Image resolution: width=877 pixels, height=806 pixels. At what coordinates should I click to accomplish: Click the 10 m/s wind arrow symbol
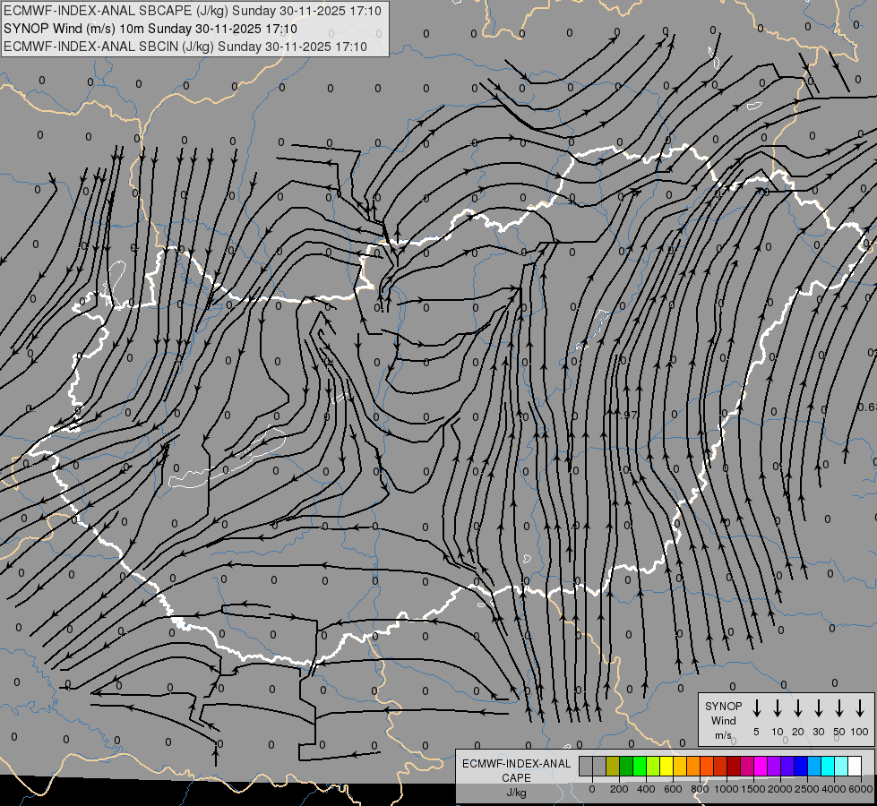777,707
